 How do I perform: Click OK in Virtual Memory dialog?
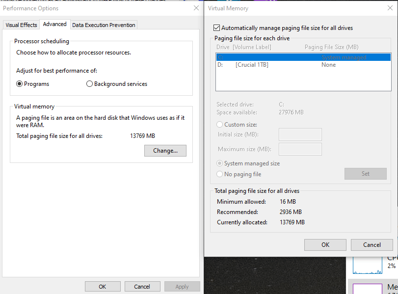coord(325,245)
